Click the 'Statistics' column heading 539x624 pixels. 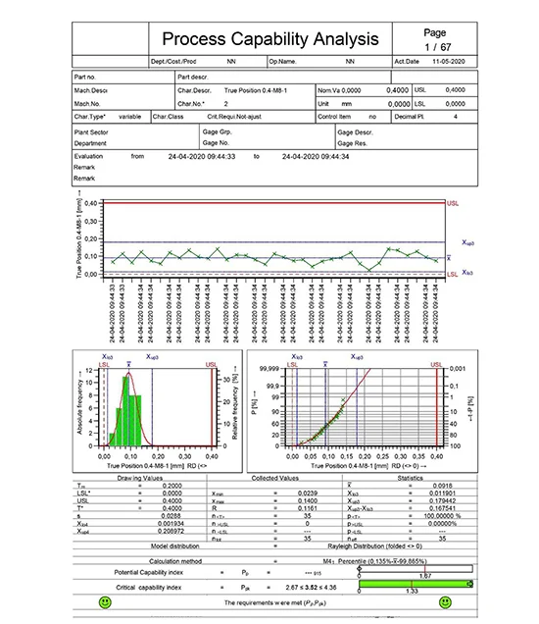(x=411, y=478)
